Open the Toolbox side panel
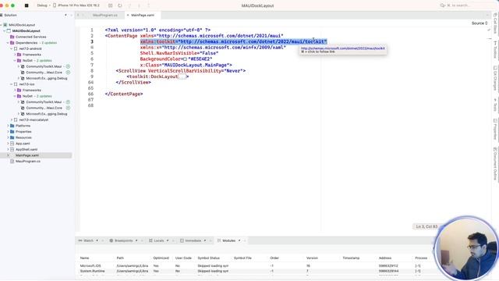The height and width of the screenshot is (281, 499). 495,50
